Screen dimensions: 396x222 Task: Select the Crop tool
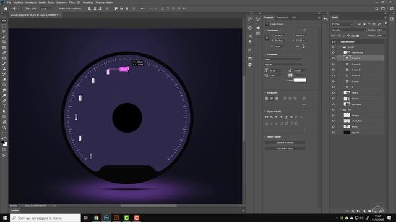[4, 42]
